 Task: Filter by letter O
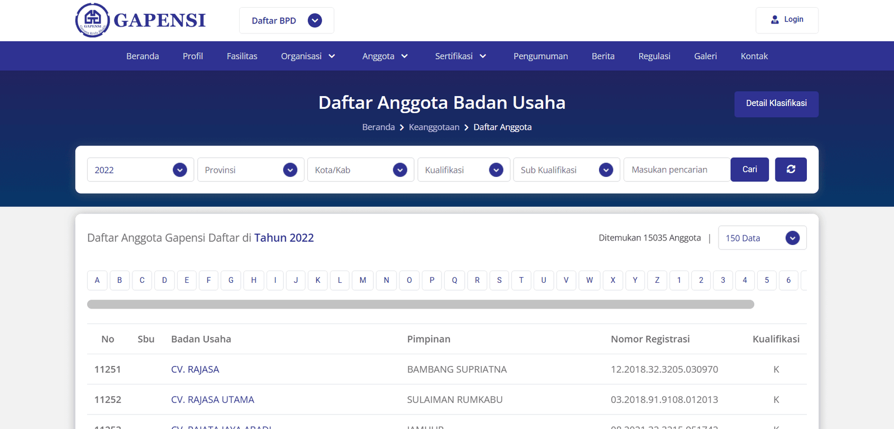point(409,280)
